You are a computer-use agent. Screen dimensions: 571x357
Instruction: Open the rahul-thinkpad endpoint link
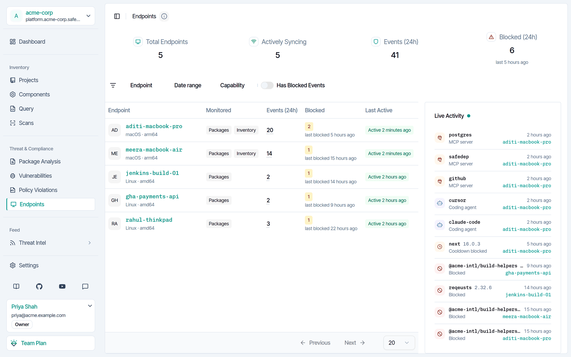coord(149,220)
